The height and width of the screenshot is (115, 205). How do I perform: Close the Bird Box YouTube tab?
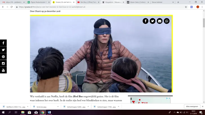[x=99, y=2]
